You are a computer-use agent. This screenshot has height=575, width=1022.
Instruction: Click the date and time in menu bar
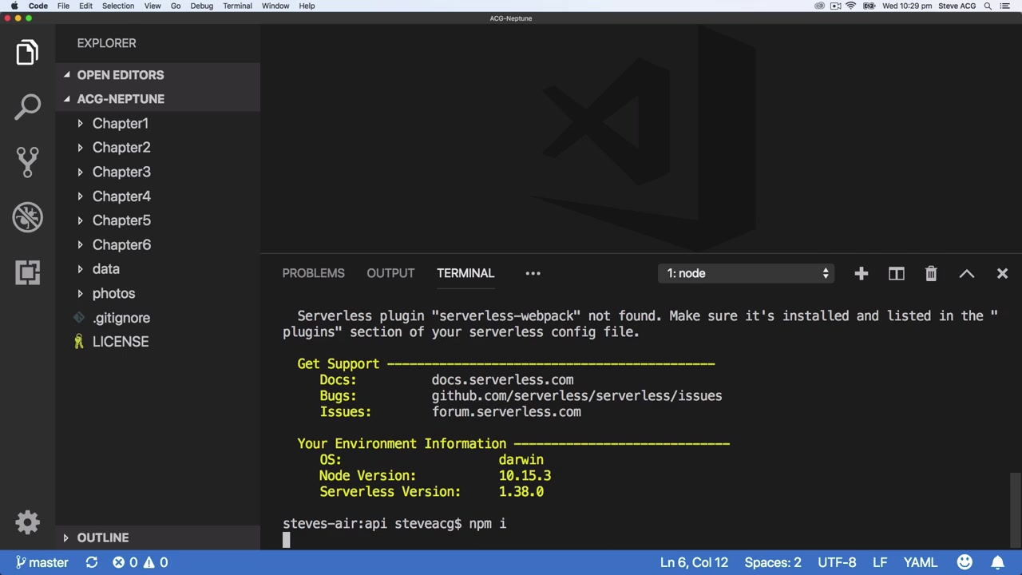(x=907, y=6)
